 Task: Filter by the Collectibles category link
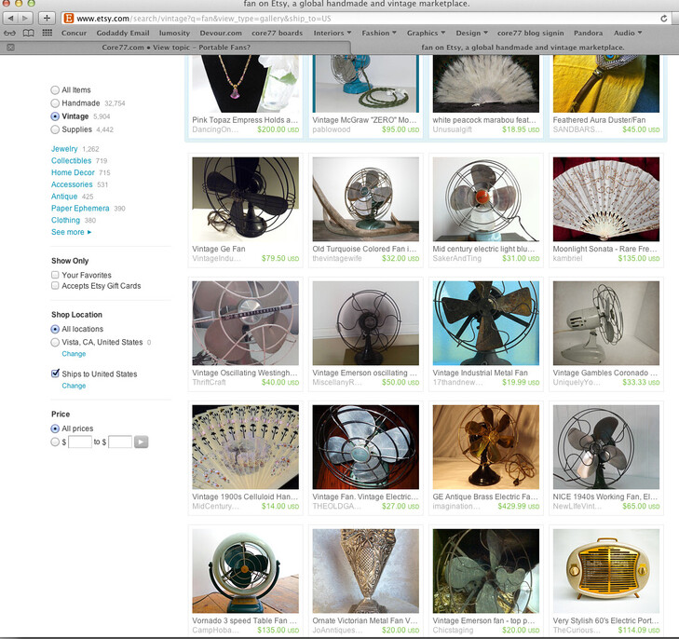[x=72, y=160]
